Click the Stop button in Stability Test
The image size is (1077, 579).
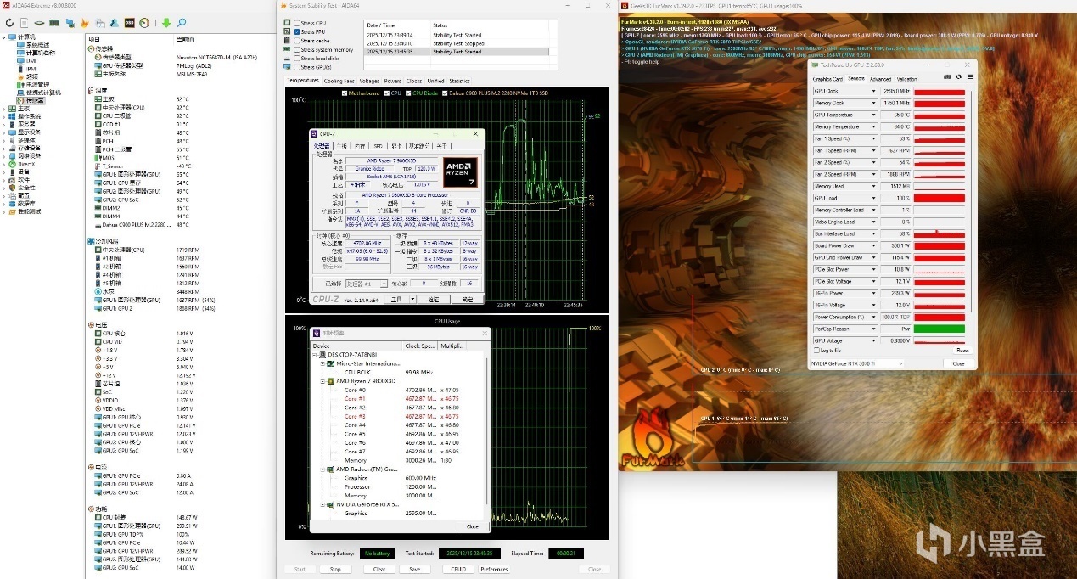(335, 569)
